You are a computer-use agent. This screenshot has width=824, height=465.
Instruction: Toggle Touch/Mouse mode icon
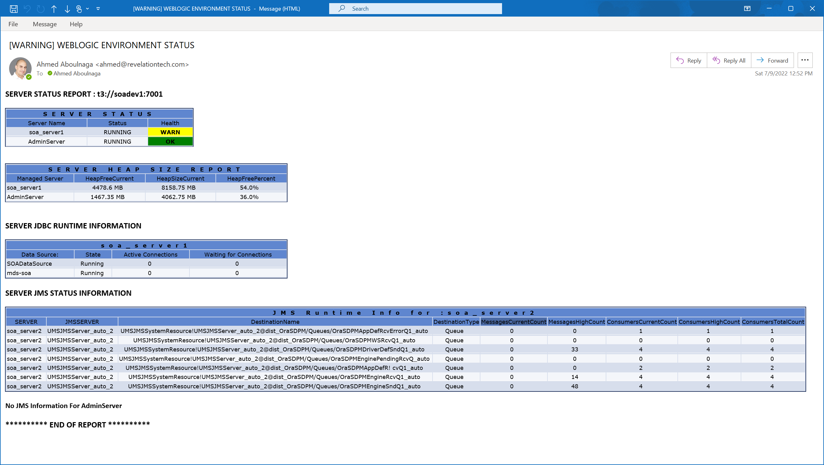click(79, 9)
